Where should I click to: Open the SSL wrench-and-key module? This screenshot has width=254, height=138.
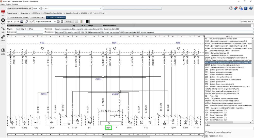pos(3,30)
